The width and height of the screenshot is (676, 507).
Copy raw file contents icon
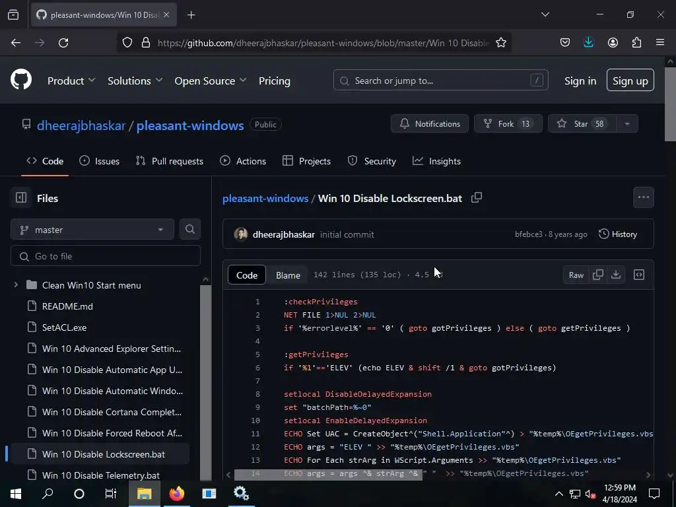(x=598, y=275)
